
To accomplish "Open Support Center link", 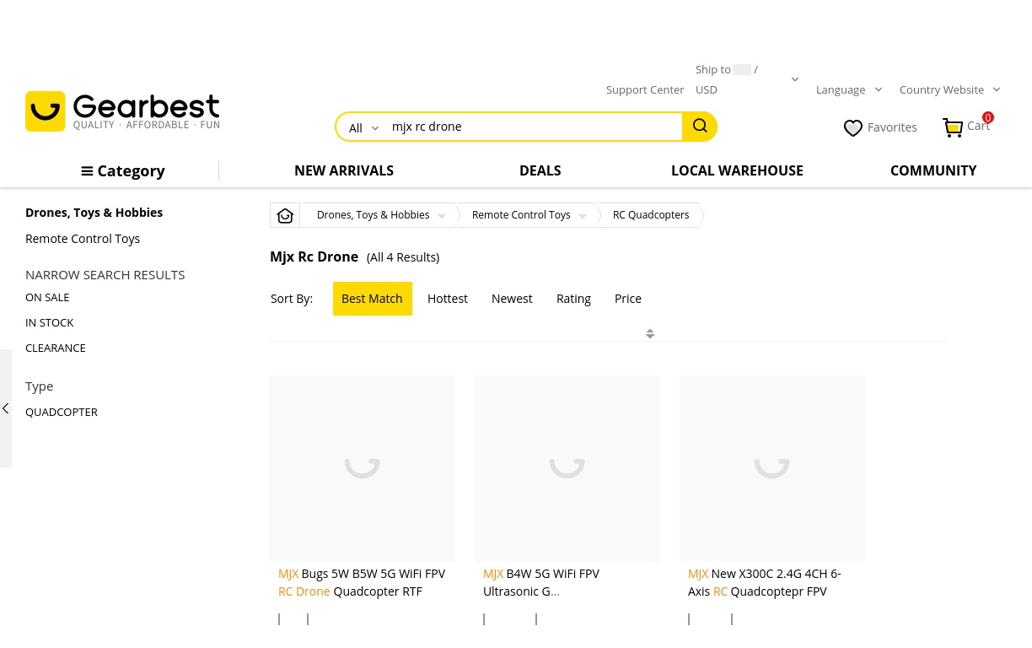I will pyautogui.click(x=645, y=89).
